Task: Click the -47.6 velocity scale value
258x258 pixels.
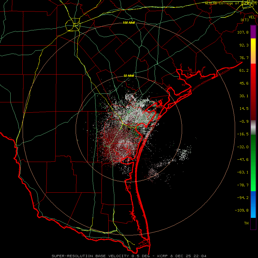Action: tap(243, 160)
